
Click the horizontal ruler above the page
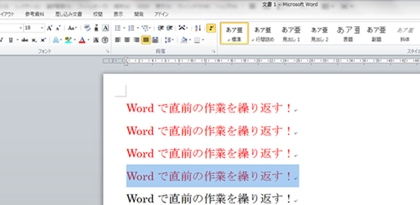tap(261, 61)
